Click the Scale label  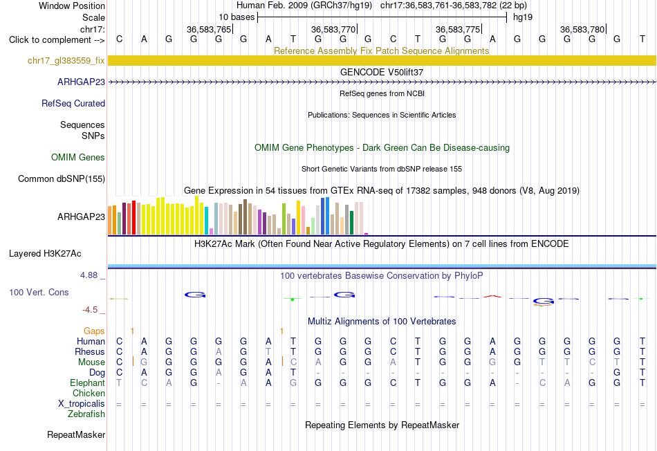(94, 17)
